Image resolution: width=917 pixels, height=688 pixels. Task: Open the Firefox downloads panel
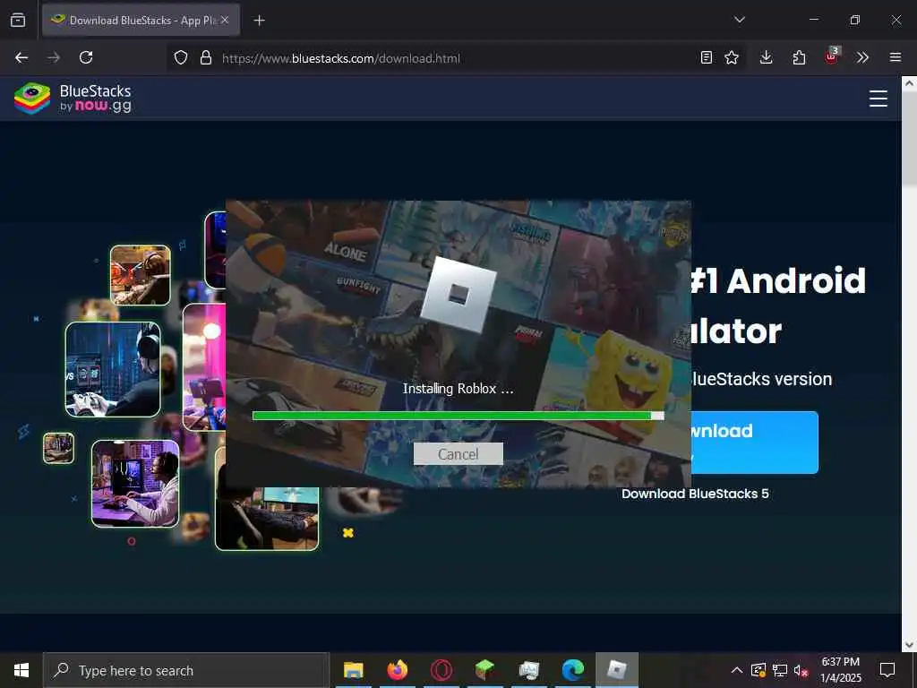(767, 57)
